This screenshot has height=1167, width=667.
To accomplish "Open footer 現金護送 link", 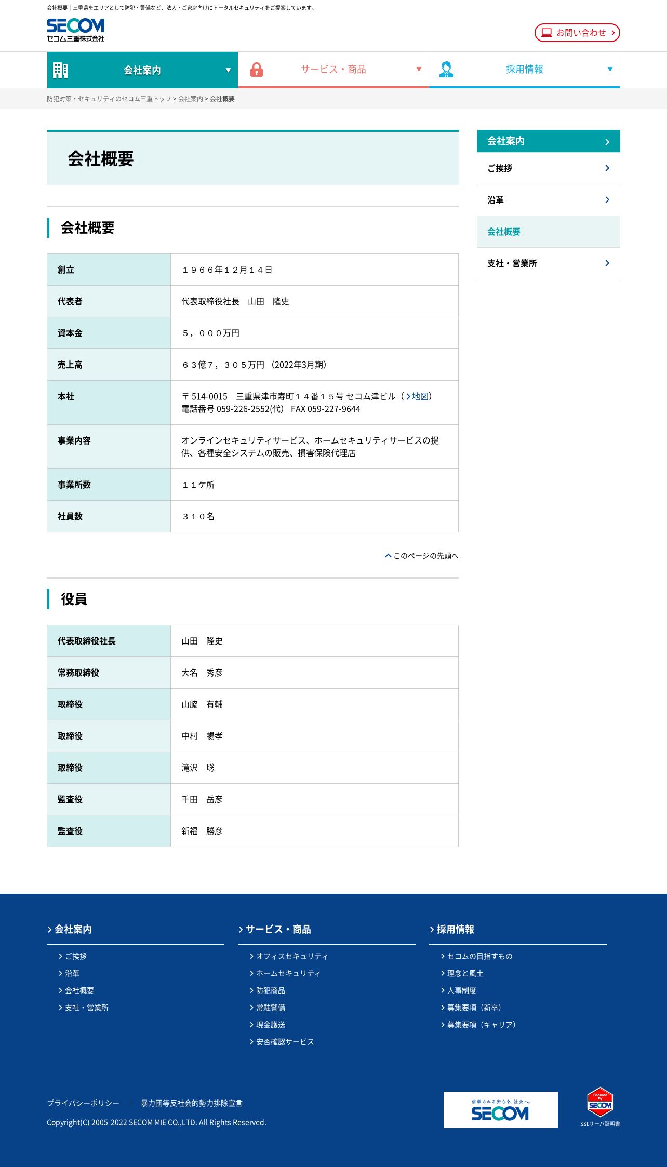I will (x=268, y=1025).
